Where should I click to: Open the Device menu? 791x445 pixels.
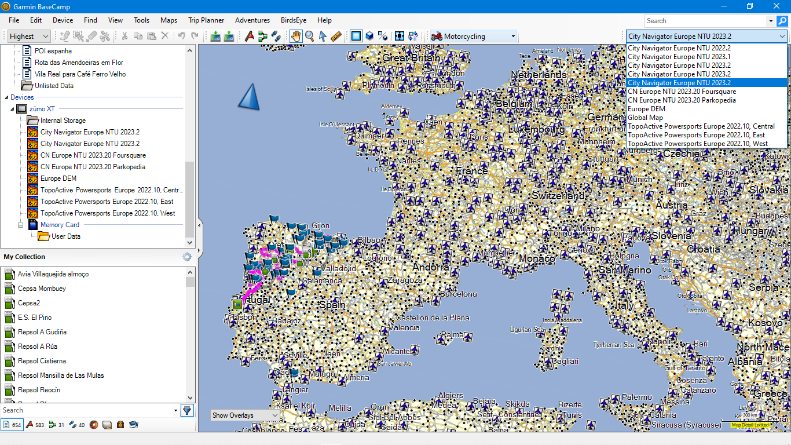(x=63, y=20)
